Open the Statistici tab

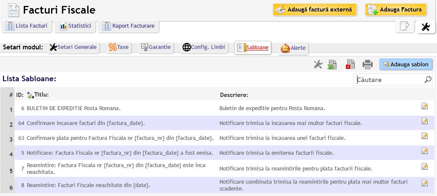click(x=75, y=26)
